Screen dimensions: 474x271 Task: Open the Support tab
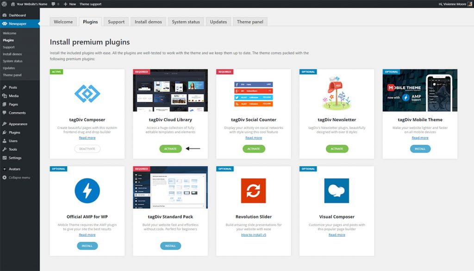coord(116,21)
